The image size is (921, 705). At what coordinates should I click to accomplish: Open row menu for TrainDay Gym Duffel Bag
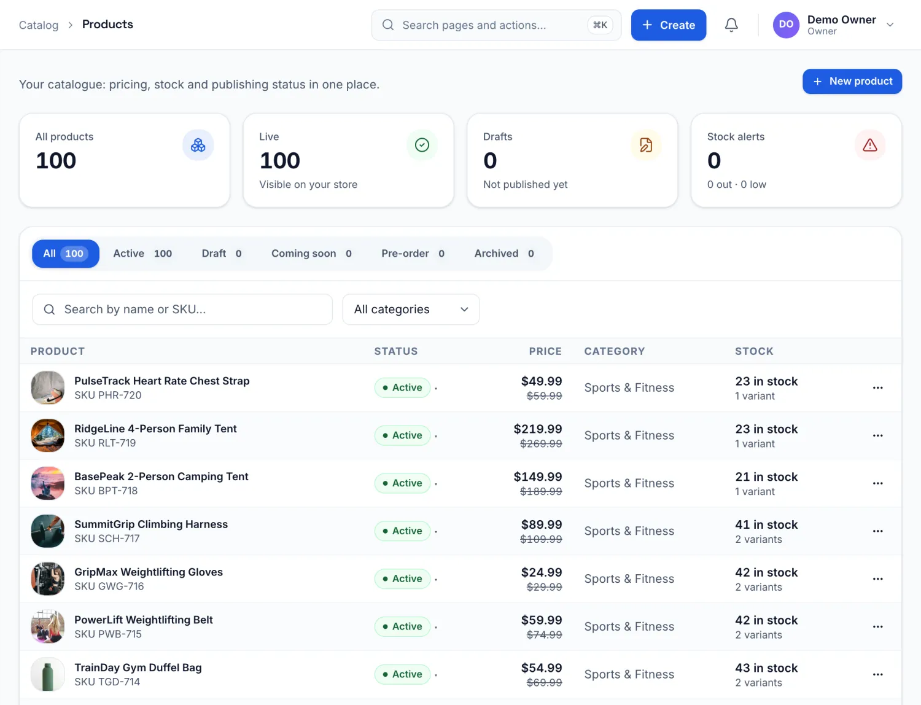coord(878,674)
